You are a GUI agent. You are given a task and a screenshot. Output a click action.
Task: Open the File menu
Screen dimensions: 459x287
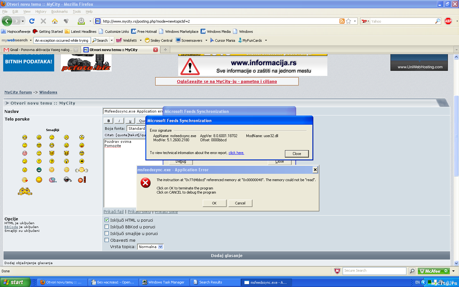5,11
